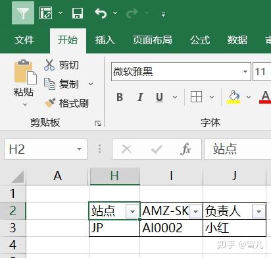The width and height of the screenshot is (271, 258).
Task: Select row 4 header
Action: [x=12, y=245]
